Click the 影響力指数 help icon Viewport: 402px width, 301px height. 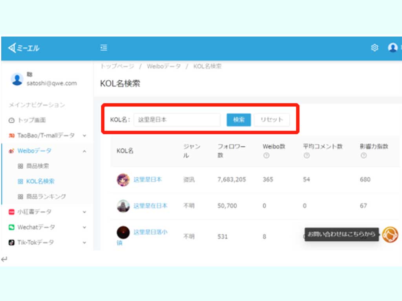coord(363,156)
